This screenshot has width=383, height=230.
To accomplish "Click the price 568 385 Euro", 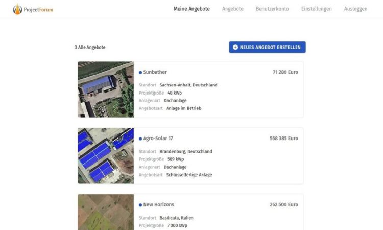I will coord(284,139).
